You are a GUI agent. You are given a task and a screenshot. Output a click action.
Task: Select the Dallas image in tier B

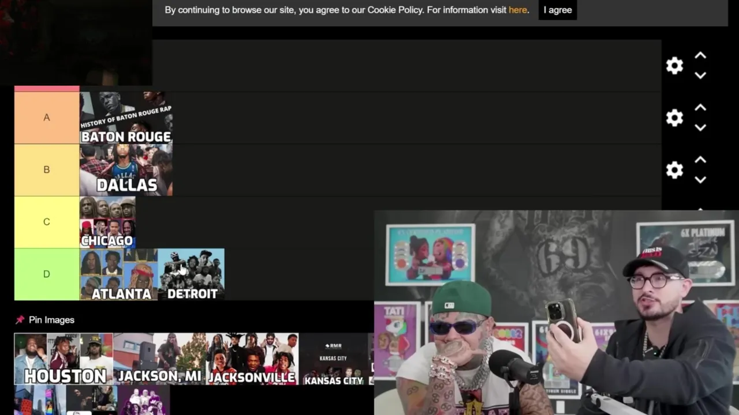[126, 170]
